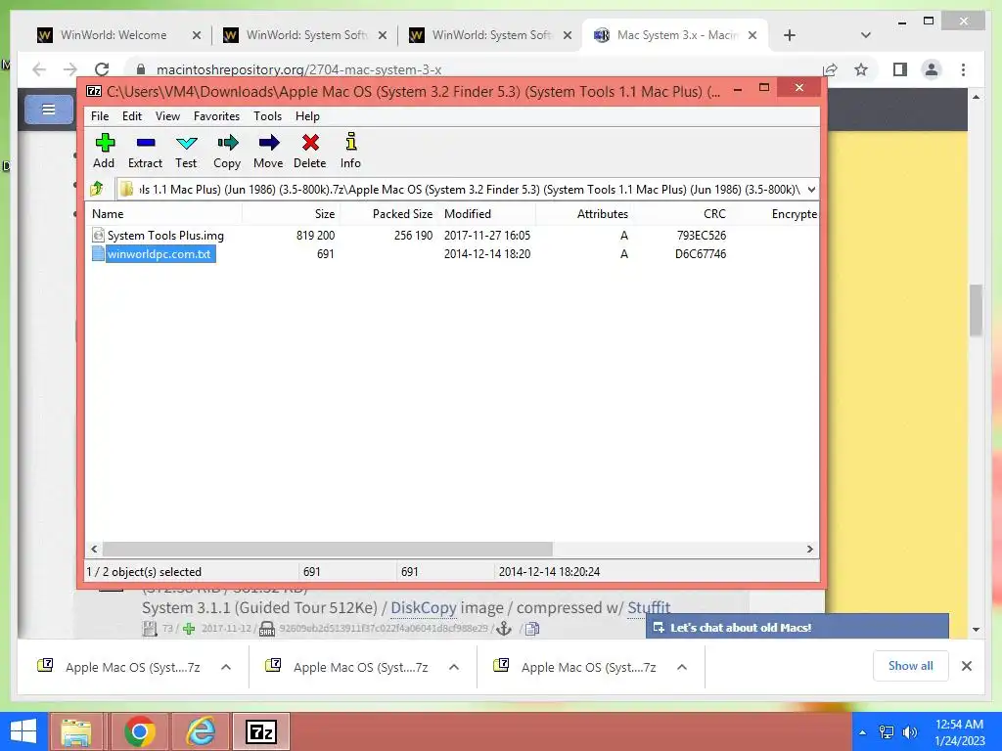Viewport: 1002px width, 751px height.
Task: Click Show all downloads button
Action: (x=911, y=666)
